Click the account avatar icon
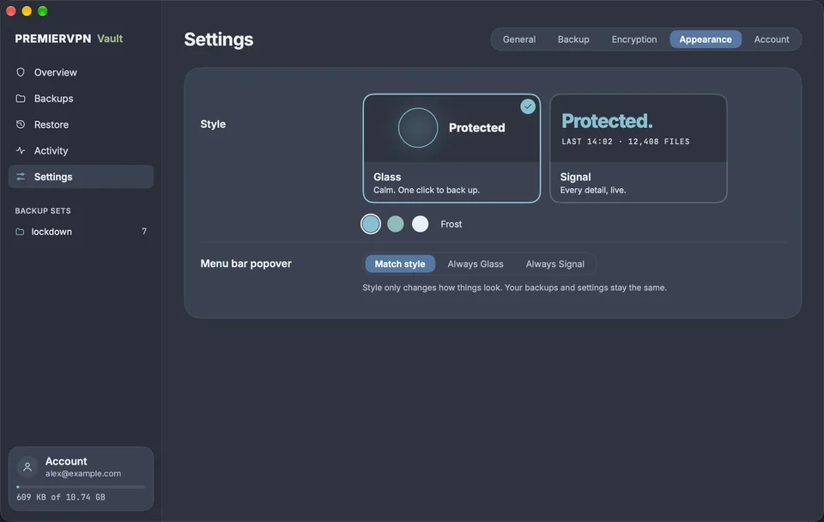This screenshot has height=522, width=824. click(27, 467)
